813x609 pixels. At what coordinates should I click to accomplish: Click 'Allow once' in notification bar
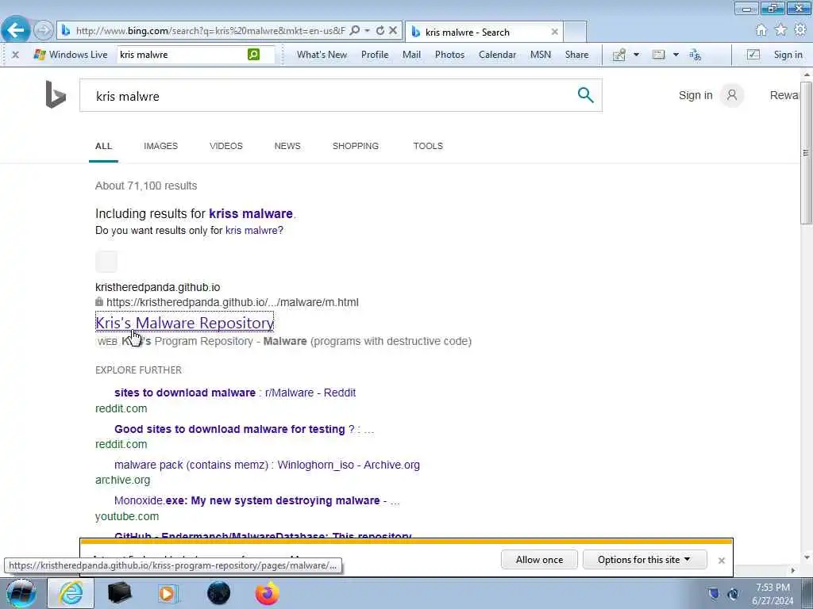539,560
